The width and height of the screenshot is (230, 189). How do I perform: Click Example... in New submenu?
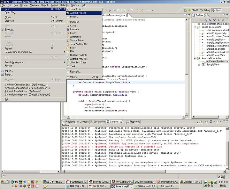pyautogui.click(x=84, y=71)
